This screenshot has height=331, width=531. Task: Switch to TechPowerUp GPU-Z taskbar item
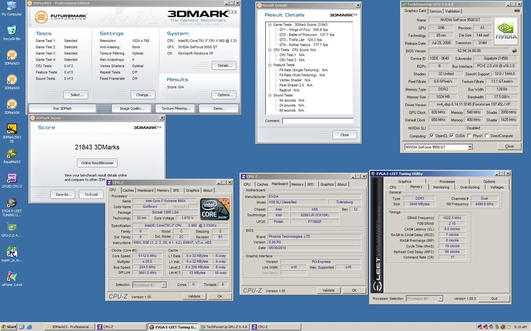coord(224,327)
